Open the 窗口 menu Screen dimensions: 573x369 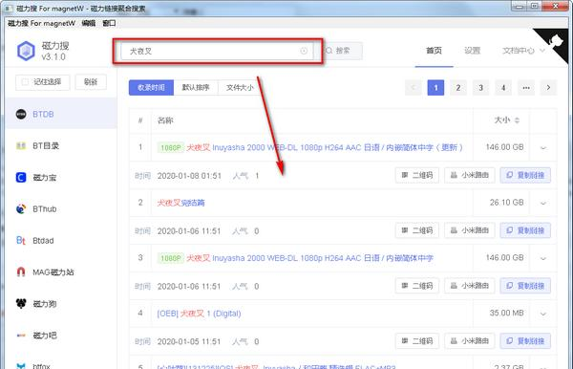coord(109,23)
